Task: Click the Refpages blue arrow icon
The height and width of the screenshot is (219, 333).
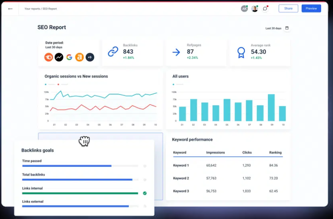Action: 176,52
